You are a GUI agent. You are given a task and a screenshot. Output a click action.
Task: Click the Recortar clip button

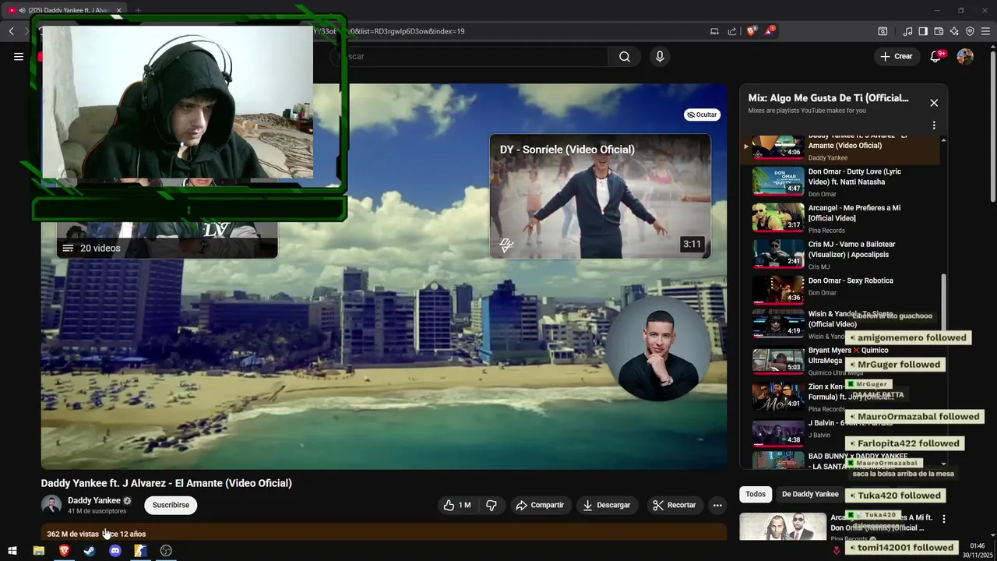coord(675,505)
